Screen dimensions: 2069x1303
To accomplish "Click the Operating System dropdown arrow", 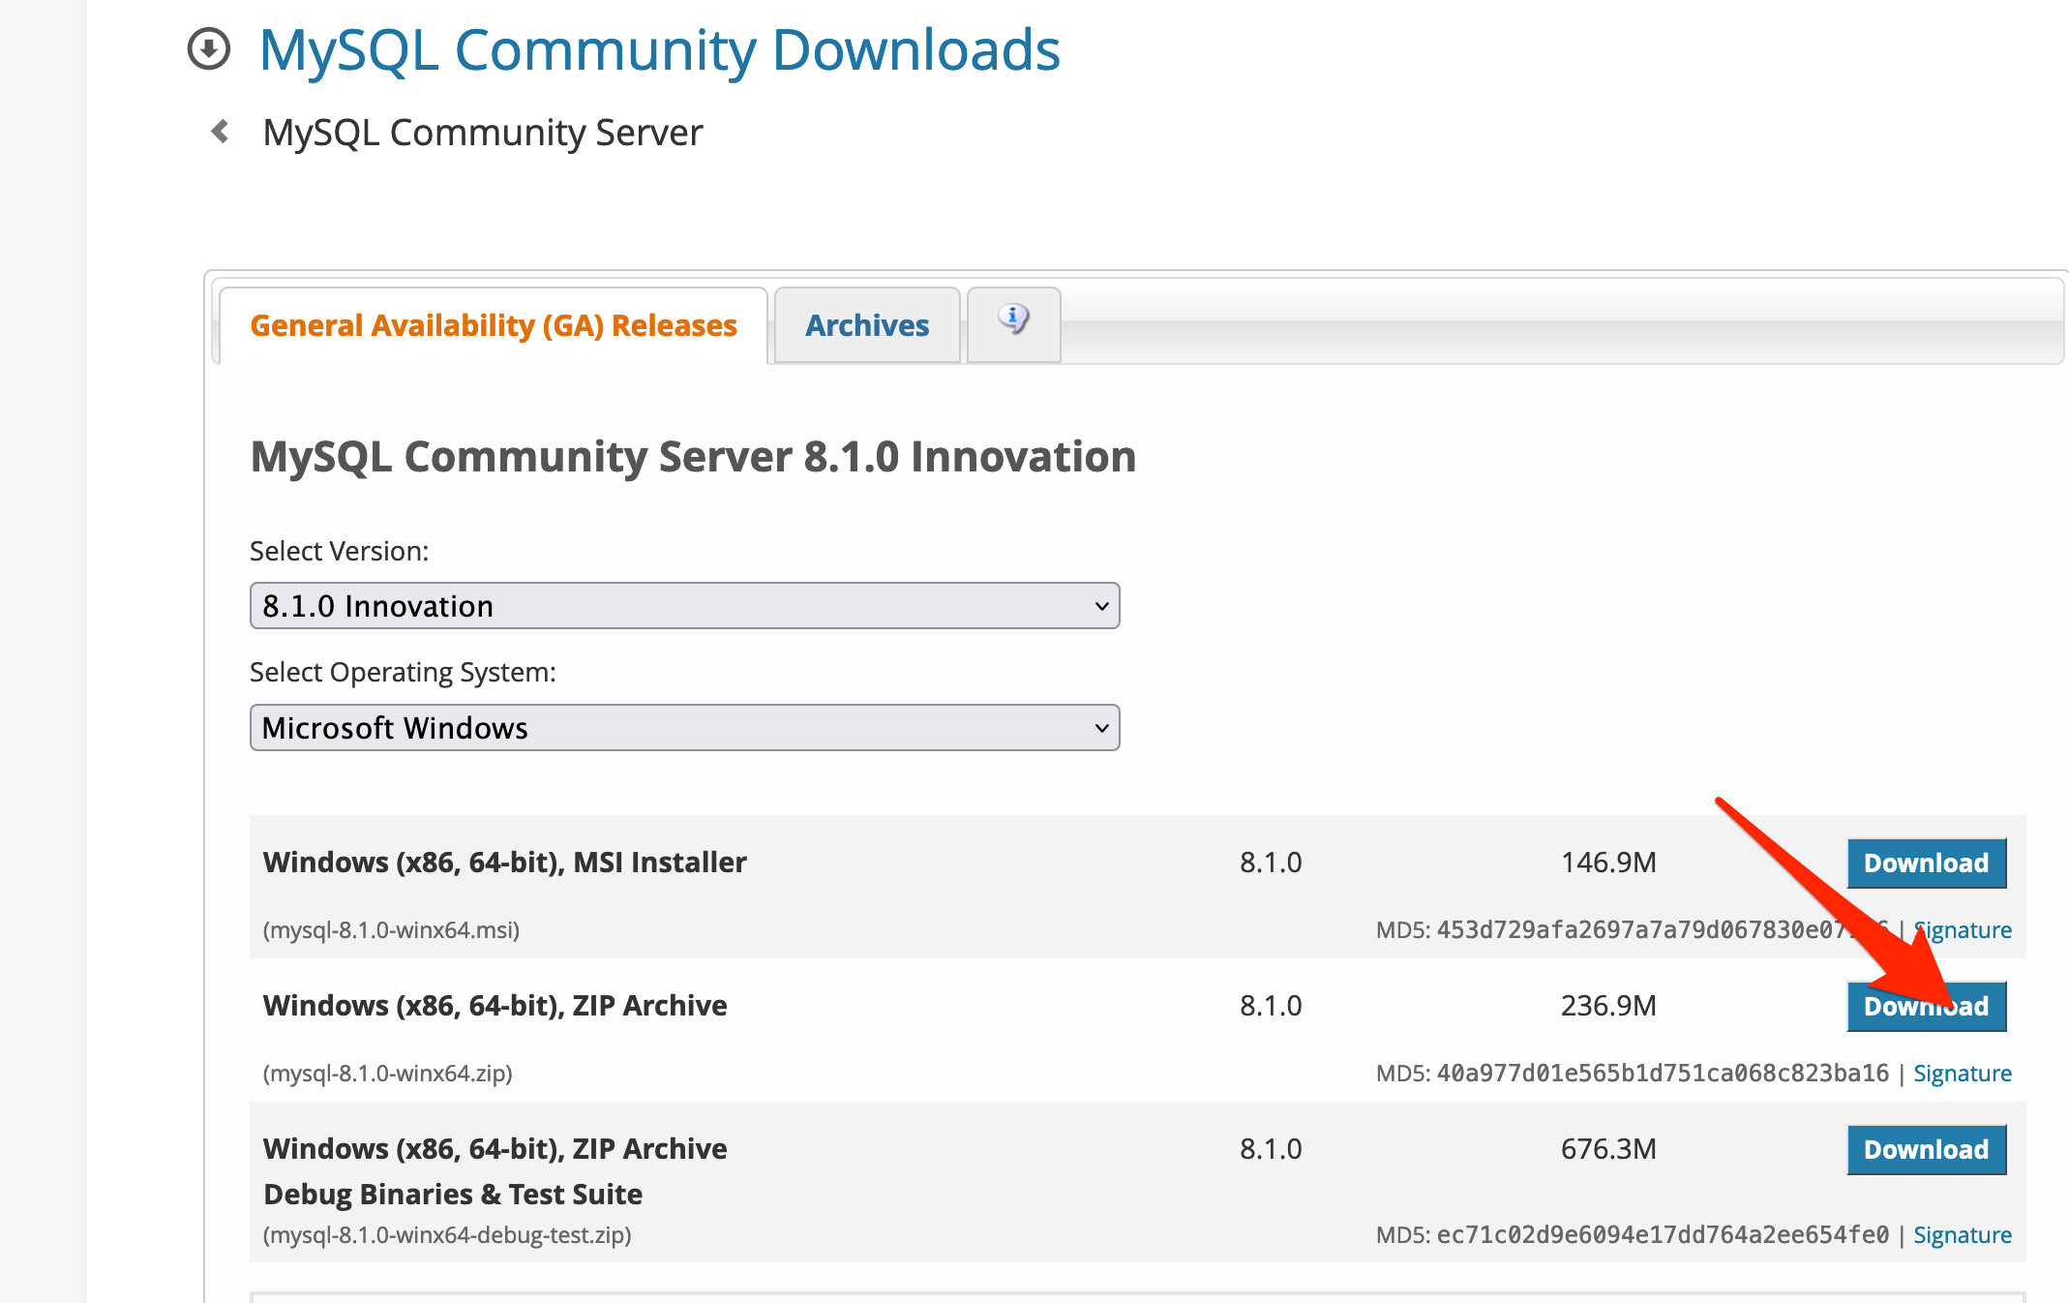I will click(x=1100, y=728).
